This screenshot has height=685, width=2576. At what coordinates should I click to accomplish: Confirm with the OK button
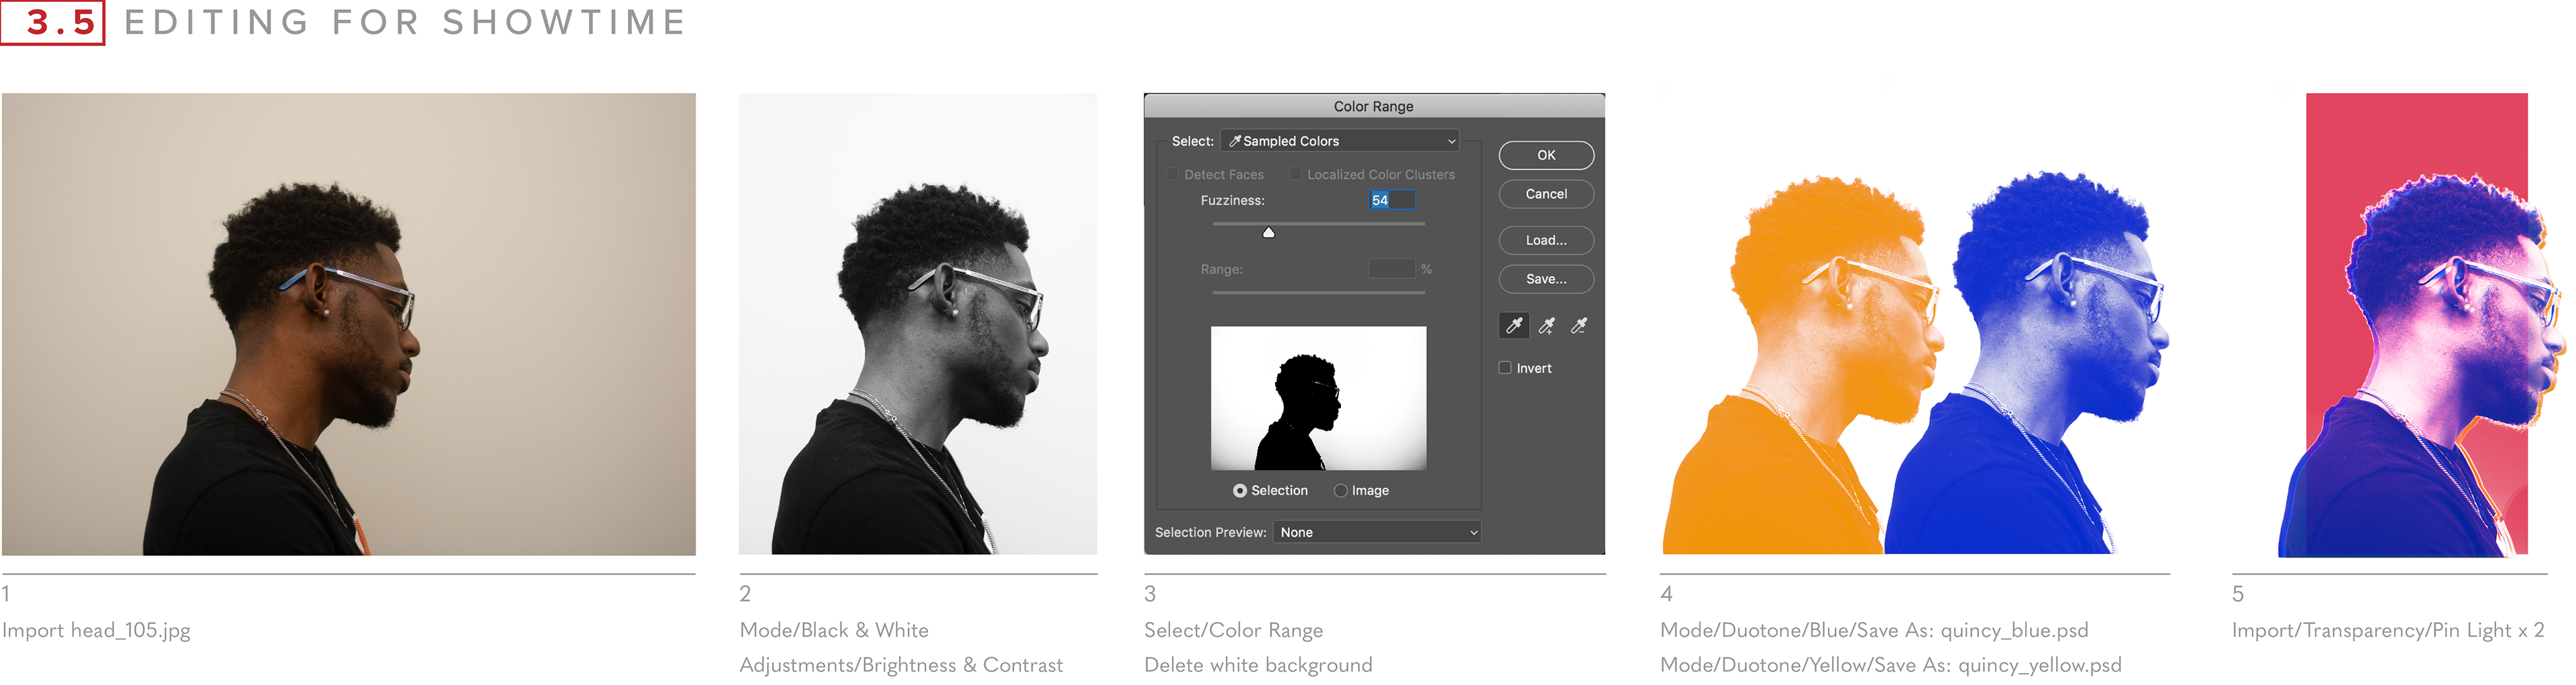click(1546, 155)
